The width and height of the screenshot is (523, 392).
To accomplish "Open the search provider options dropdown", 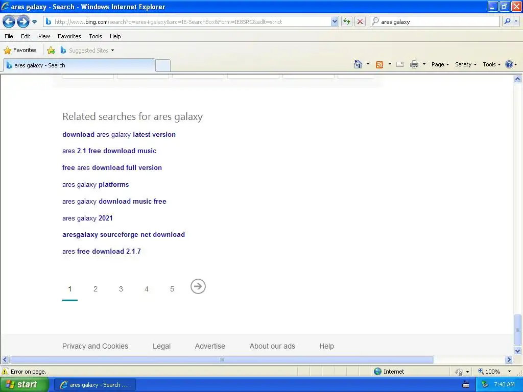I will (x=516, y=22).
